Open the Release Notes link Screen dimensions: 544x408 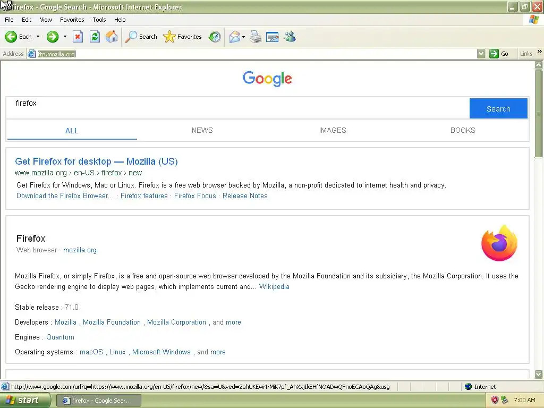coord(245,195)
